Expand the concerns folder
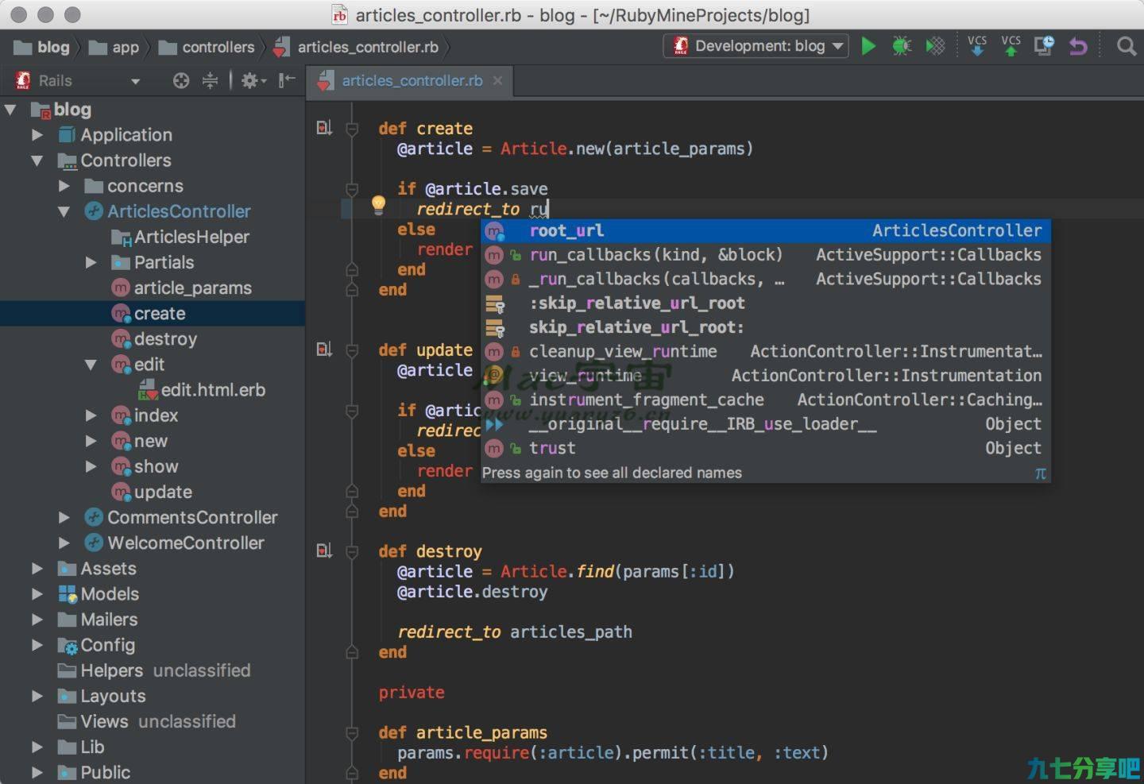This screenshot has height=784, width=1144. (x=64, y=186)
